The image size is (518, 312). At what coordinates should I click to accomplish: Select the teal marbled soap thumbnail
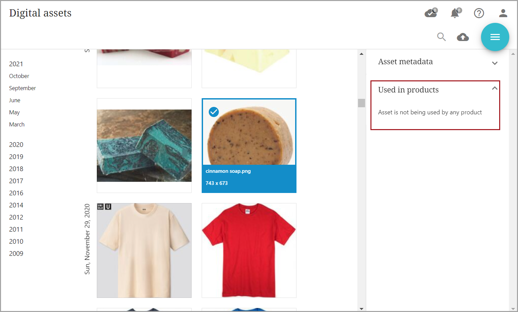144,145
